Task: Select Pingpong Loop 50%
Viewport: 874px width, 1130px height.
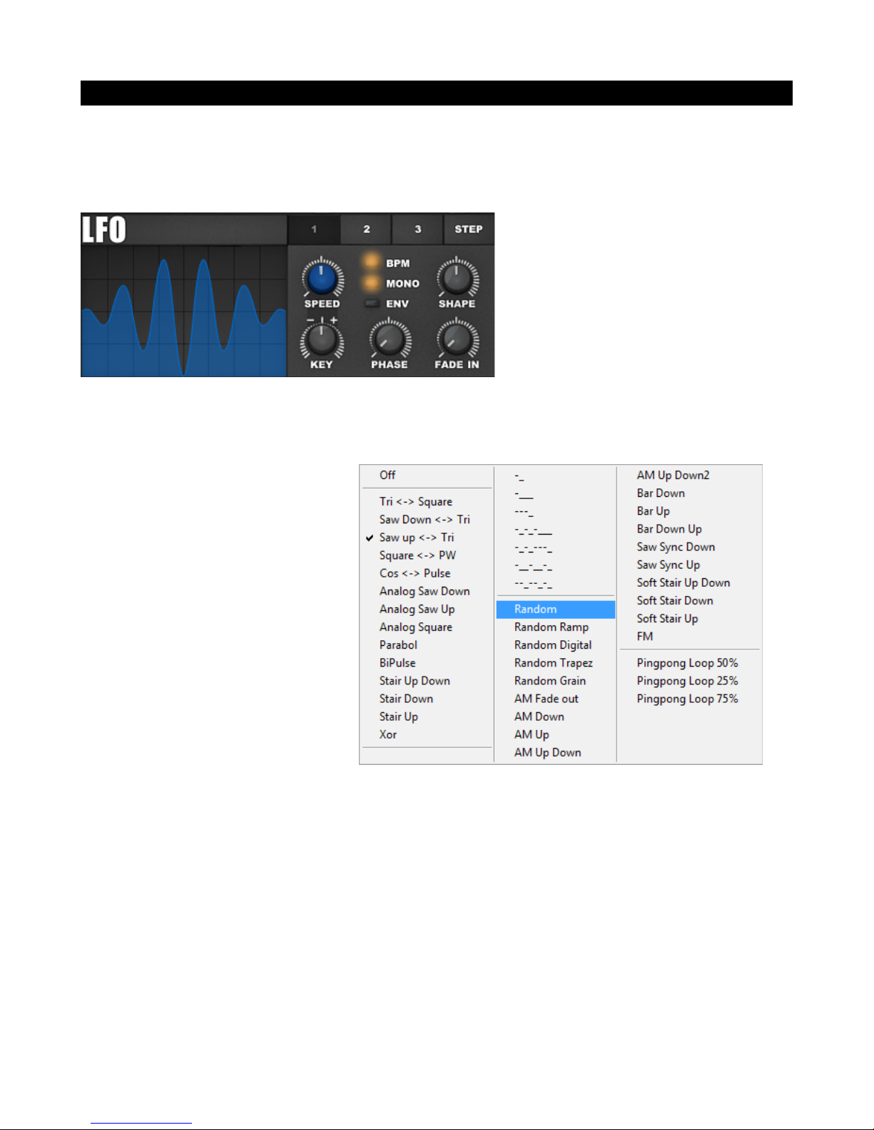Action: point(688,663)
